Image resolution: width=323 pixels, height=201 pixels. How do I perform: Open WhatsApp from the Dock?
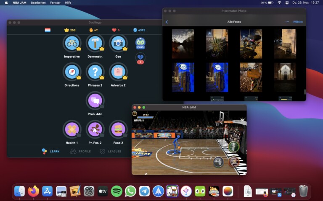click(x=130, y=191)
